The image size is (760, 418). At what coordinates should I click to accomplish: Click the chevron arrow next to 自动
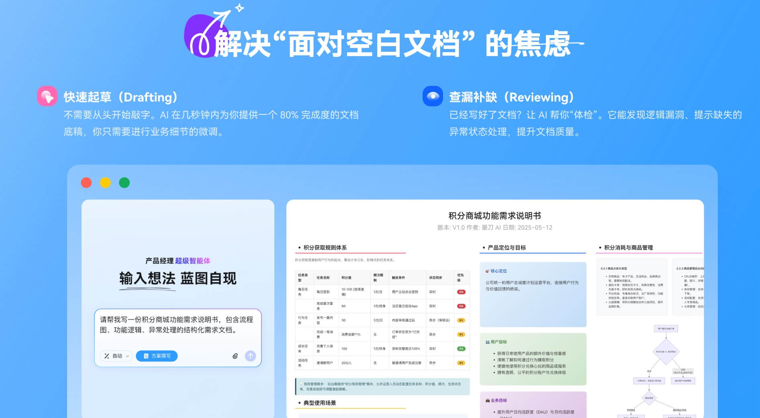pos(127,356)
